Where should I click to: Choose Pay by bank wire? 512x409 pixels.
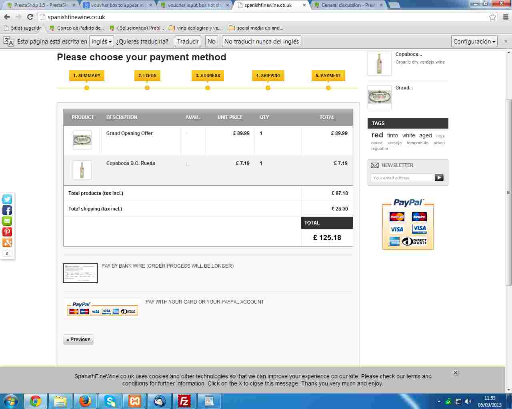(x=168, y=266)
